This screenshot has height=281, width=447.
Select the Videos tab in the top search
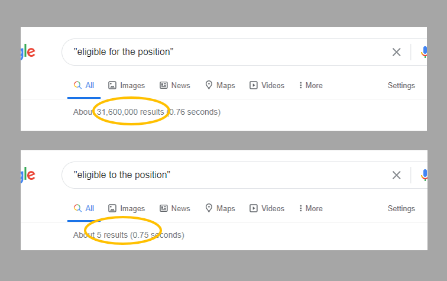pyautogui.click(x=267, y=85)
